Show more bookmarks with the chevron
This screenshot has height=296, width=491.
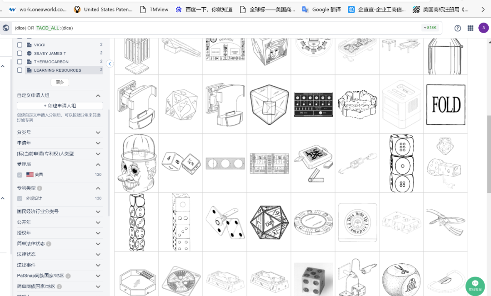(483, 10)
